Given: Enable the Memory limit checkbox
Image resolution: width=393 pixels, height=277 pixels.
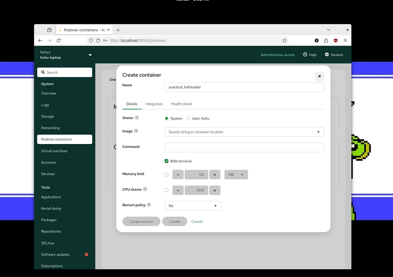Looking at the screenshot, I should [166, 175].
